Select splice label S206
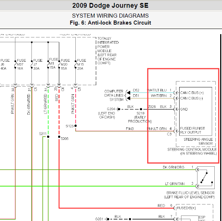This screenshot has height=221, width=222. pyautogui.click(x=65, y=138)
